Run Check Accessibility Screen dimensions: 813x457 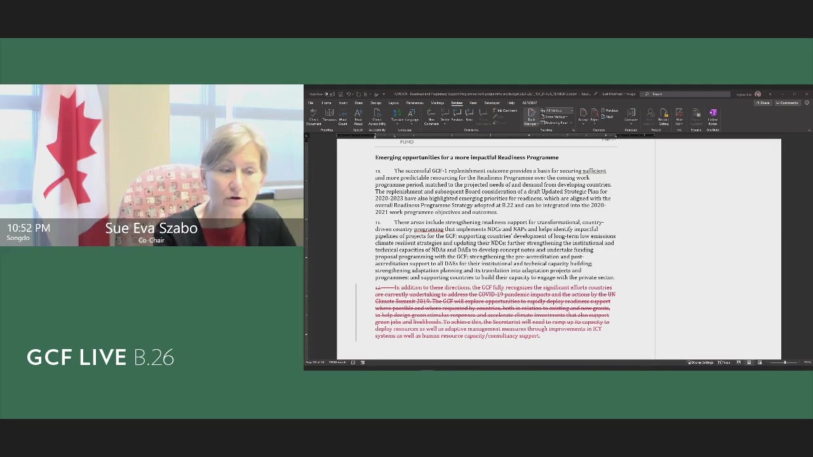coord(377,117)
